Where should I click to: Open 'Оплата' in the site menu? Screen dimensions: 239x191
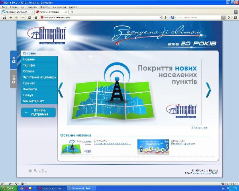point(39,71)
